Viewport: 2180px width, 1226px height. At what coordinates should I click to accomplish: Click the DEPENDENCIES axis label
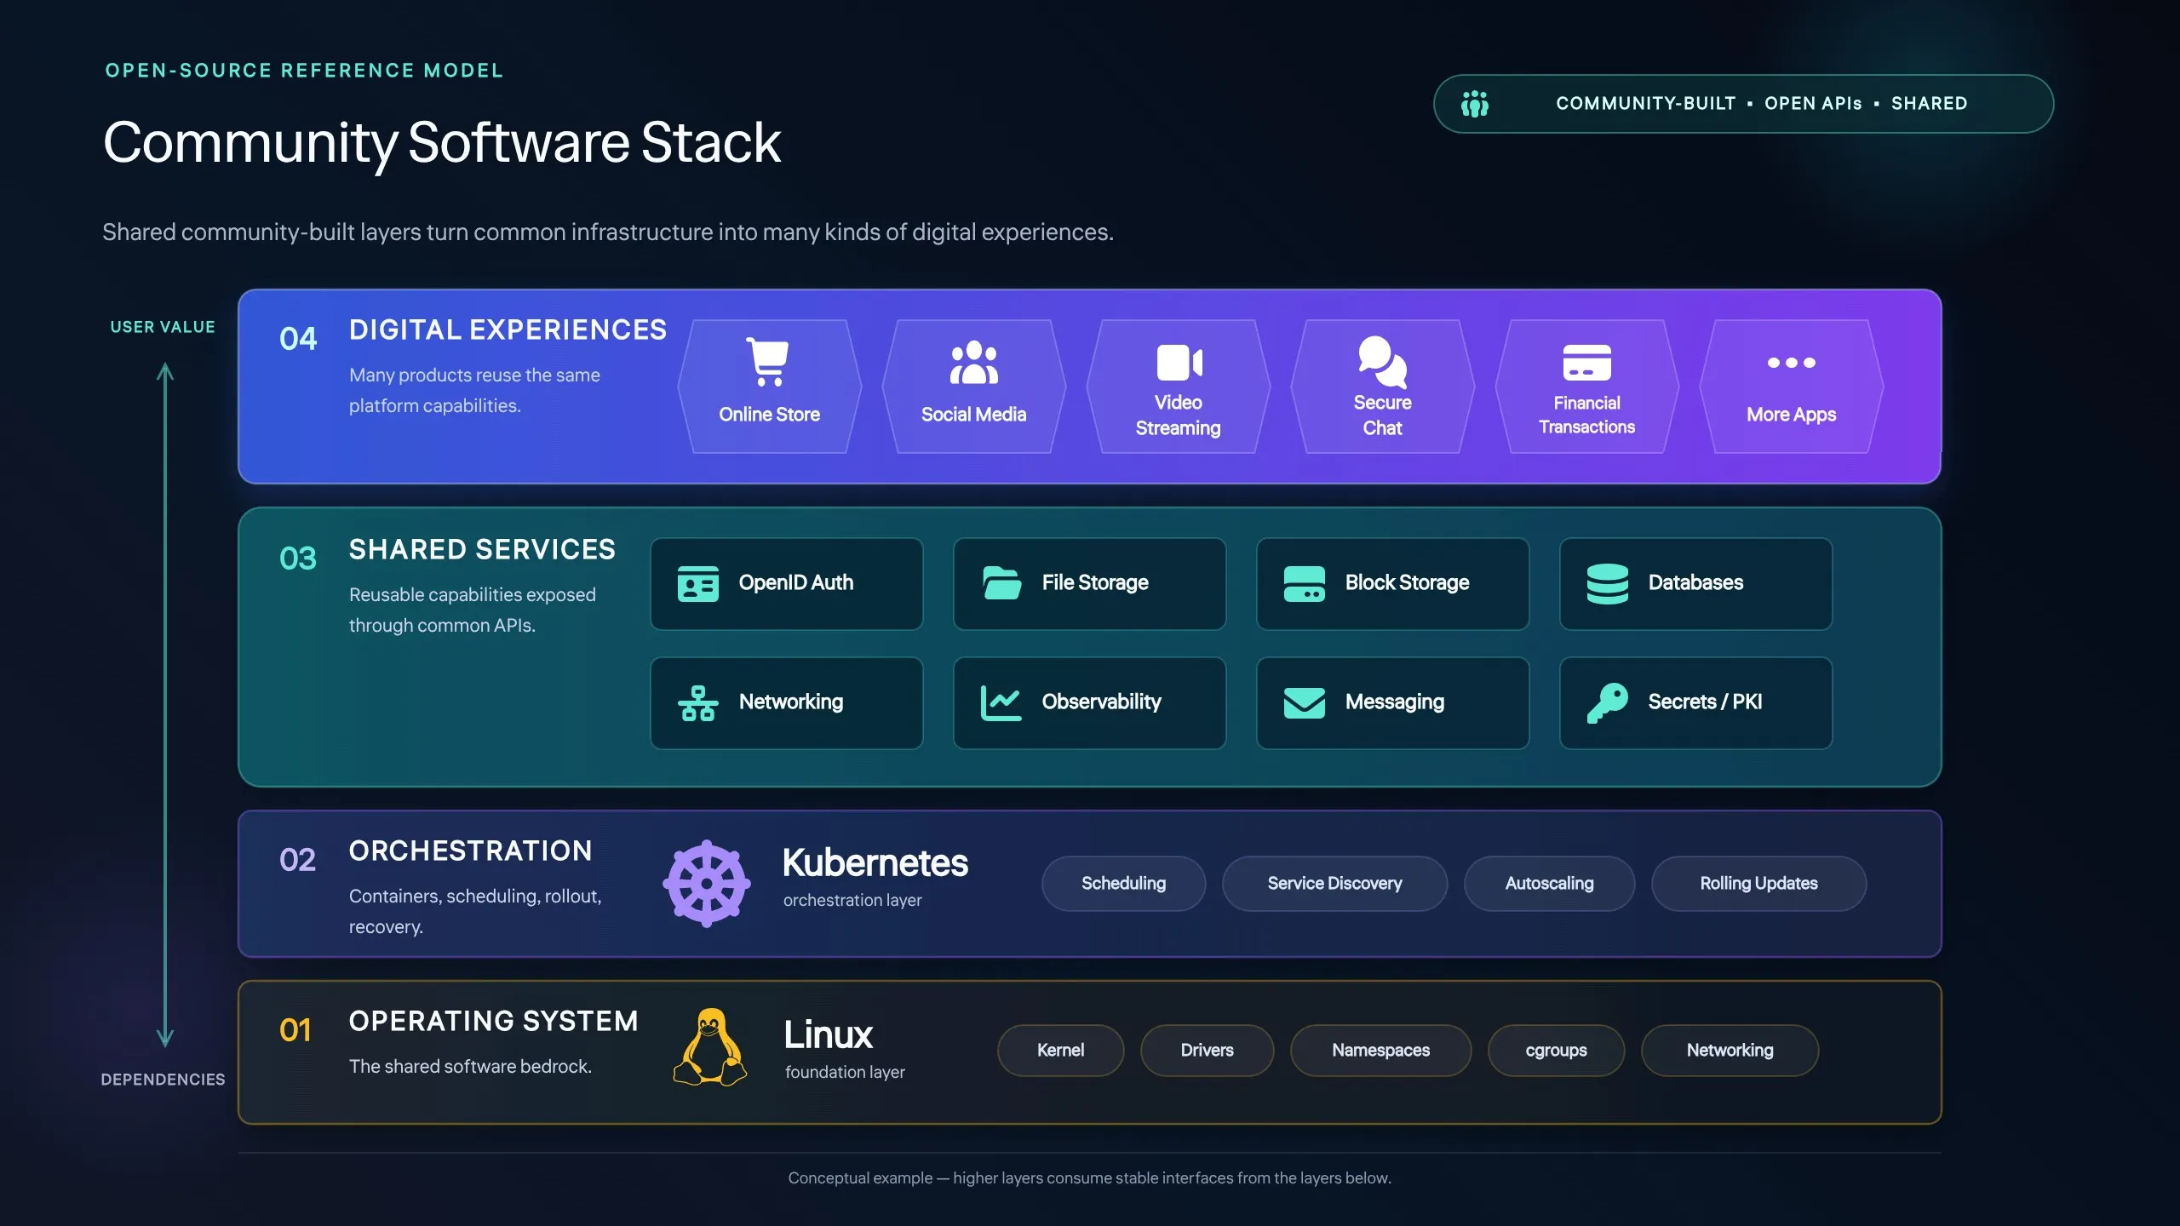click(x=163, y=1080)
